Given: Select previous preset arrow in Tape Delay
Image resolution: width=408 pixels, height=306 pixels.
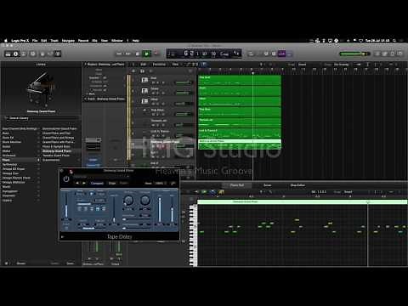Looking at the screenshot, I should point(77,183).
